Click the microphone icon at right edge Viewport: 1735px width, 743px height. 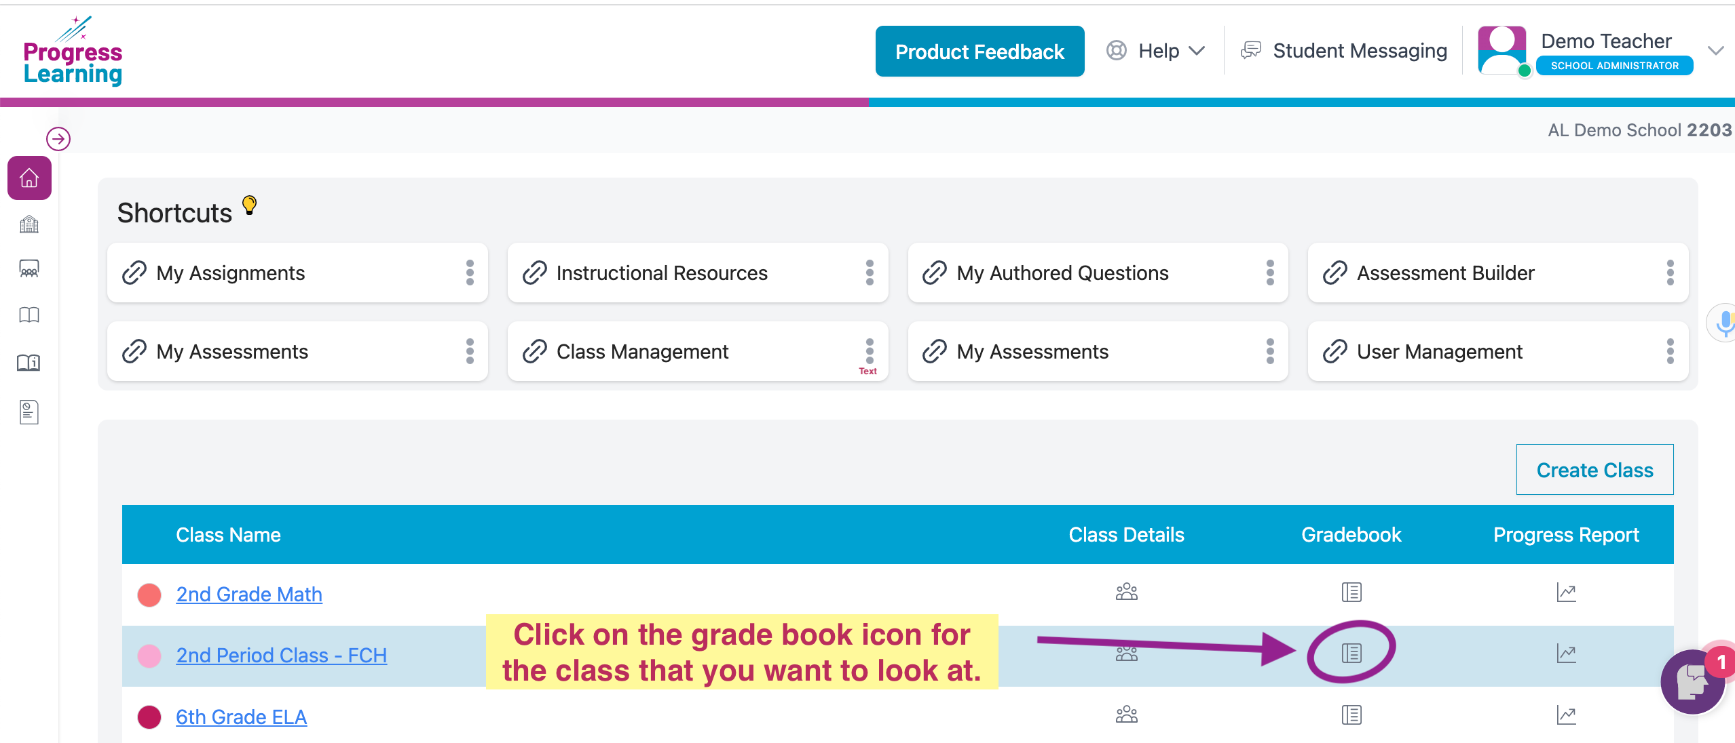(1723, 323)
